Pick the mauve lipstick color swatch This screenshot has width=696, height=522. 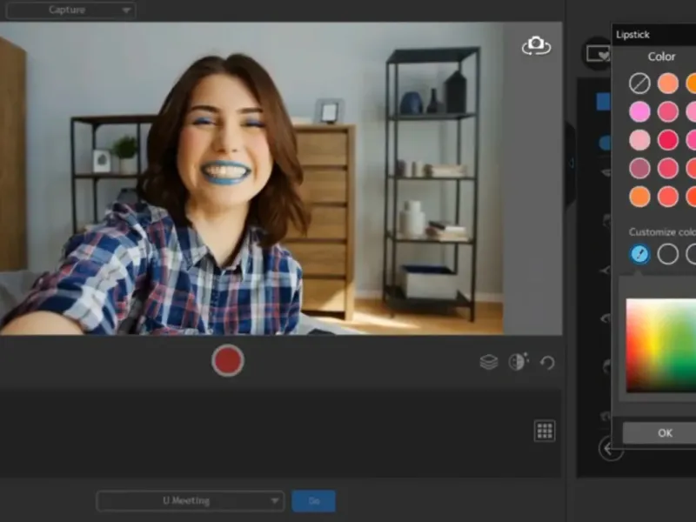coord(639,168)
